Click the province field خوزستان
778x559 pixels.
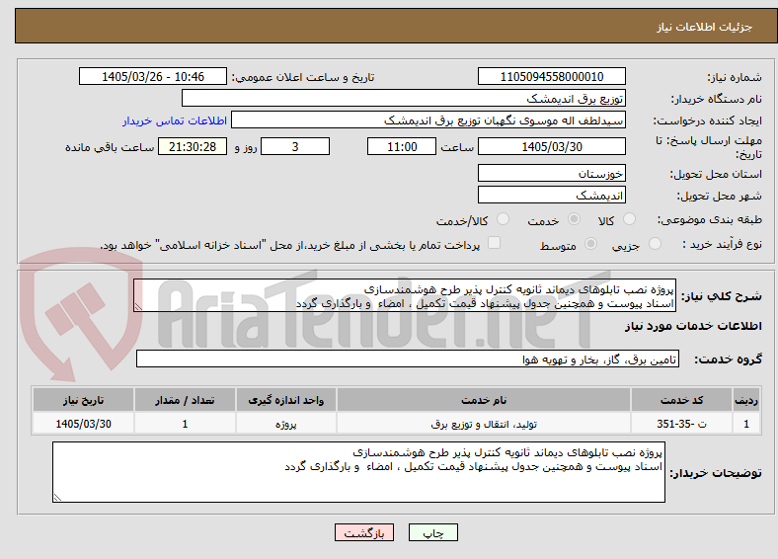click(551, 173)
